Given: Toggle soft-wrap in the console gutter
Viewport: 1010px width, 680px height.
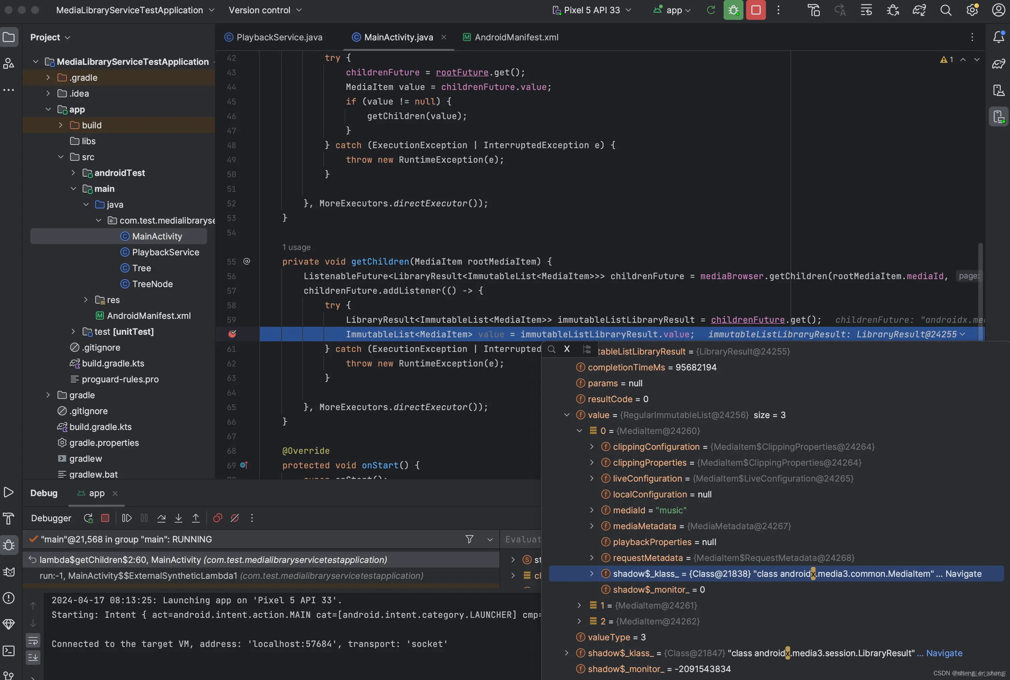Looking at the screenshot, I should 33,640.
